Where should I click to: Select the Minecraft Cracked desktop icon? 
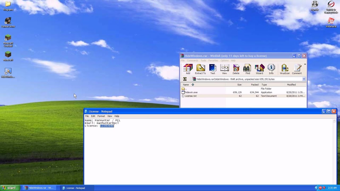8,41
